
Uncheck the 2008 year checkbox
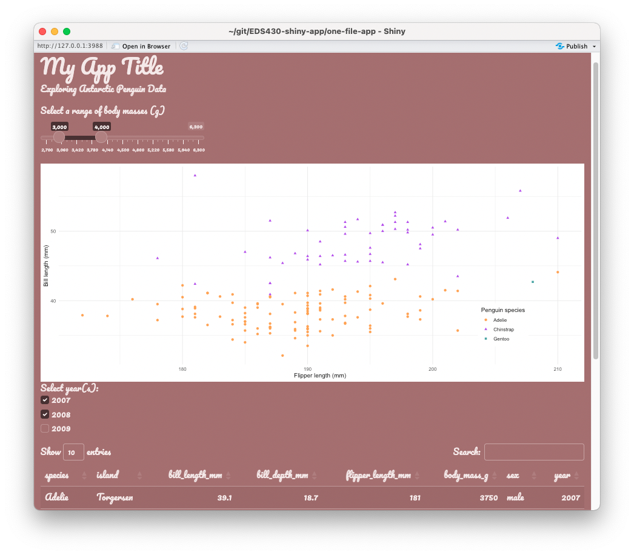coord(45,414)
